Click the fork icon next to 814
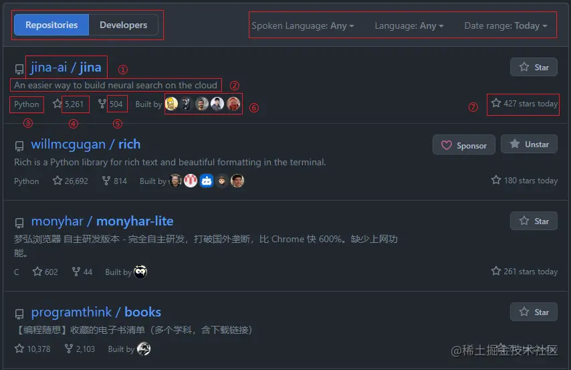The image size is (571, 370). click(x=106, y=181)
